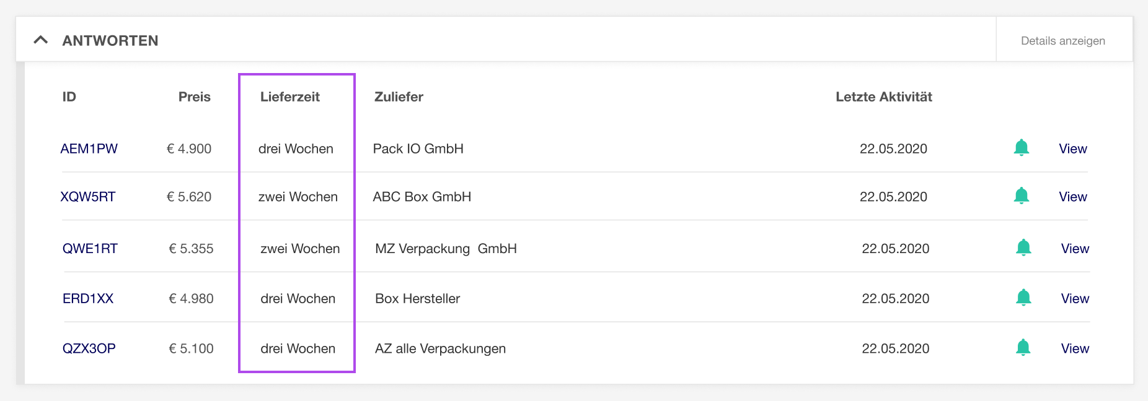The image size is (1148, 401).
Task: Click View for Pack IO GmbH offer
Action: tap(1073, 149)
